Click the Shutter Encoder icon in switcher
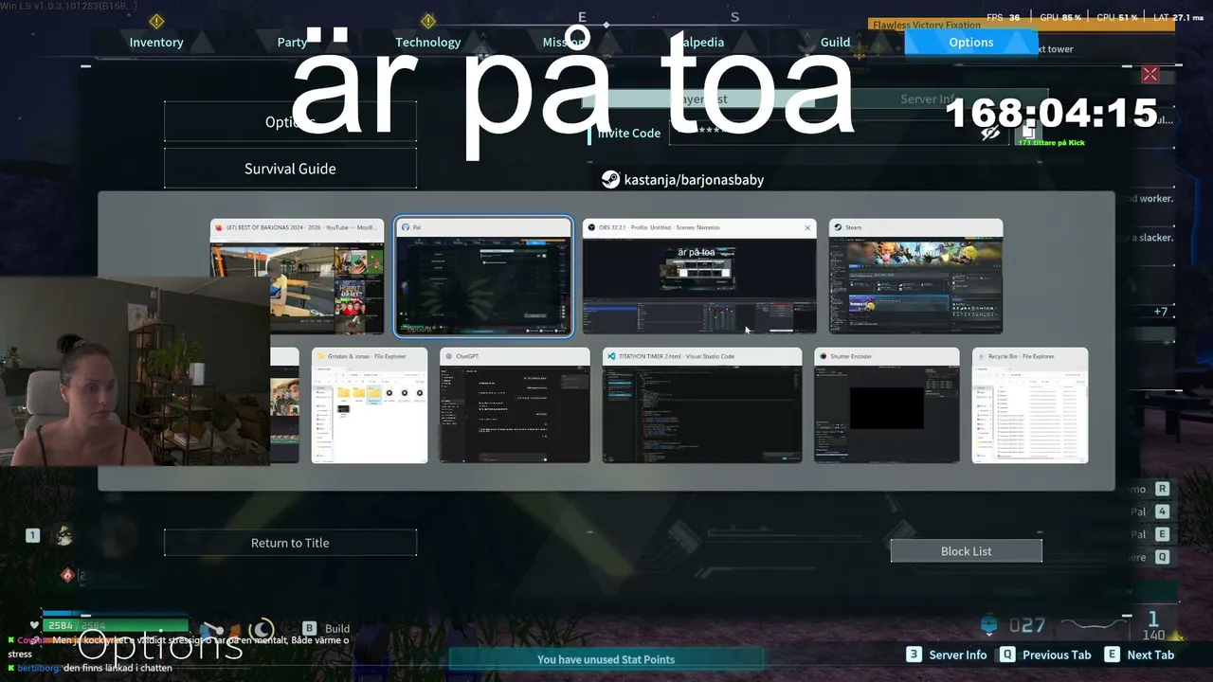The height and width of the screenshot is (682, 1213). tap(824, 356)
